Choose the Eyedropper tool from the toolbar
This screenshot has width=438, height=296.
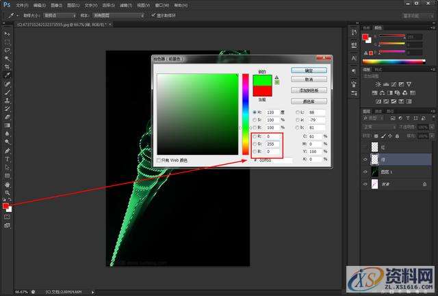(x=7, y=75)
